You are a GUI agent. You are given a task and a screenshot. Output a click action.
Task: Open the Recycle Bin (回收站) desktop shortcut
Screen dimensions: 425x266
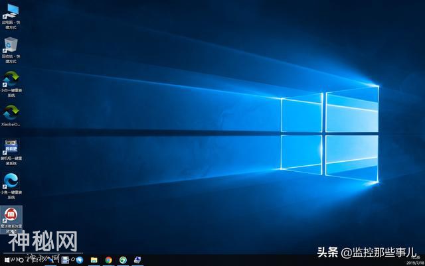tap(11, 50)
